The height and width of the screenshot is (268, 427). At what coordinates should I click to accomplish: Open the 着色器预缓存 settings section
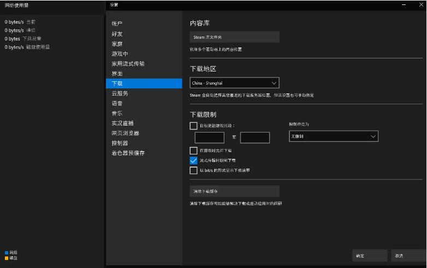(x=128, y=153)
